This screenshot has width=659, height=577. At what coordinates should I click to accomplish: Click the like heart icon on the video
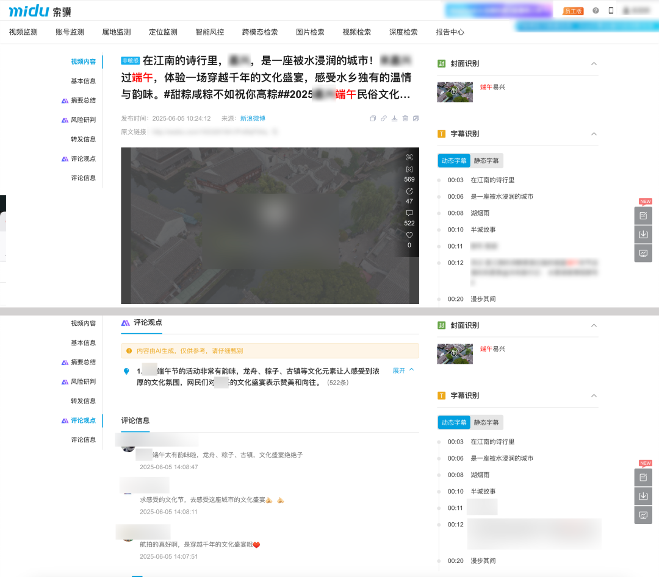(409, 235)
